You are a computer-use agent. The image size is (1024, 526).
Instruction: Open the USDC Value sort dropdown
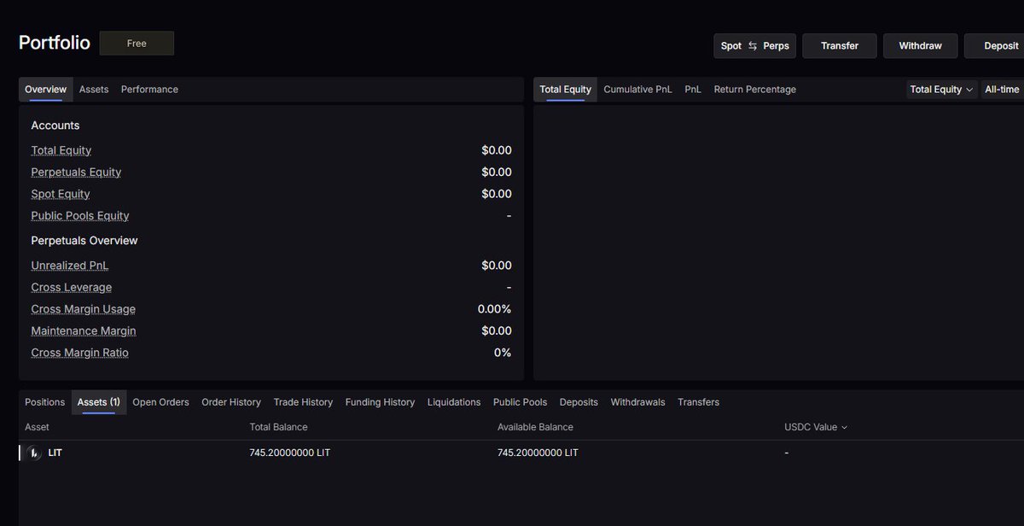(815, 427)
